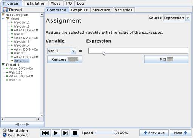Open the Variables tab
This screenshot has height=138, width=193.
[x=124, y=10]
